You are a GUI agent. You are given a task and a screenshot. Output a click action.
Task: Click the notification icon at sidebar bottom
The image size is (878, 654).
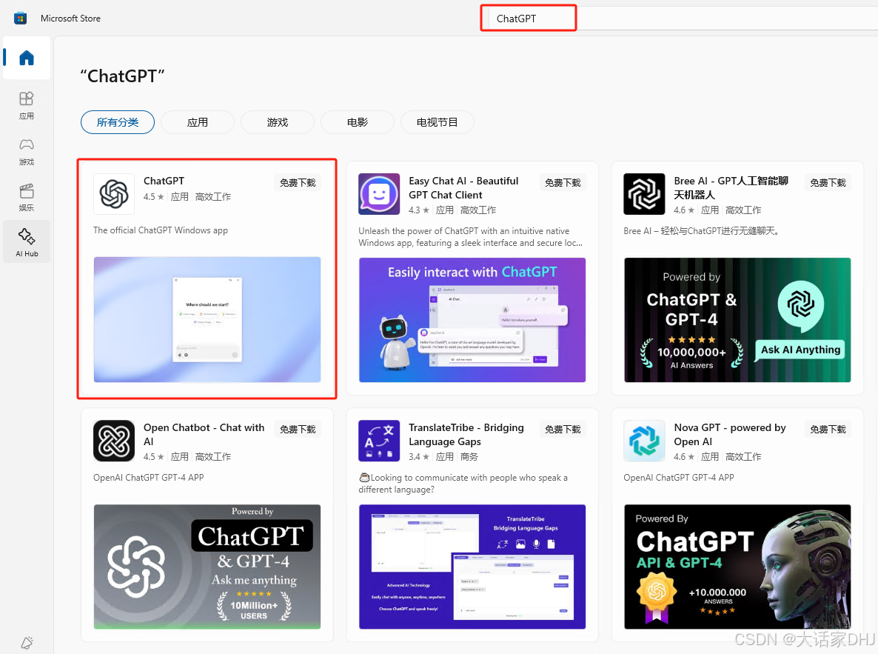coord(27,642)
